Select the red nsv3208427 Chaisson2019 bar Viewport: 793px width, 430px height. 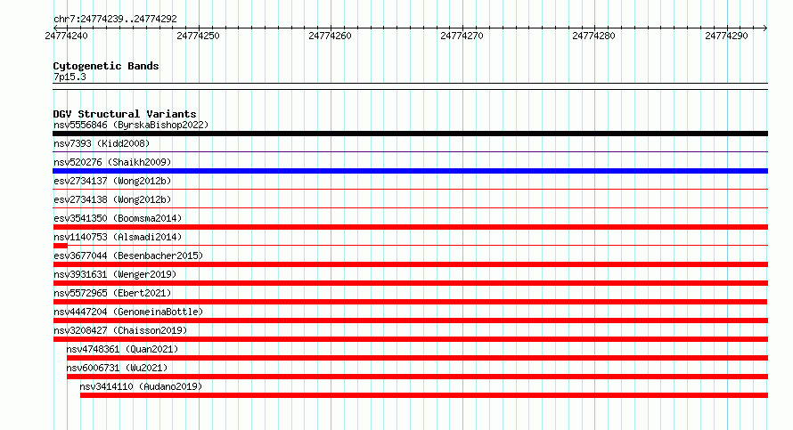410,339
